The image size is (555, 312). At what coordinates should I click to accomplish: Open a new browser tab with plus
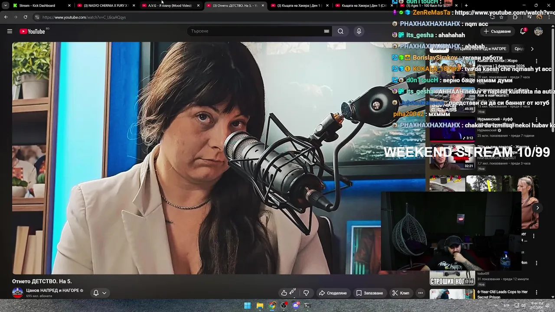(466, 5)
